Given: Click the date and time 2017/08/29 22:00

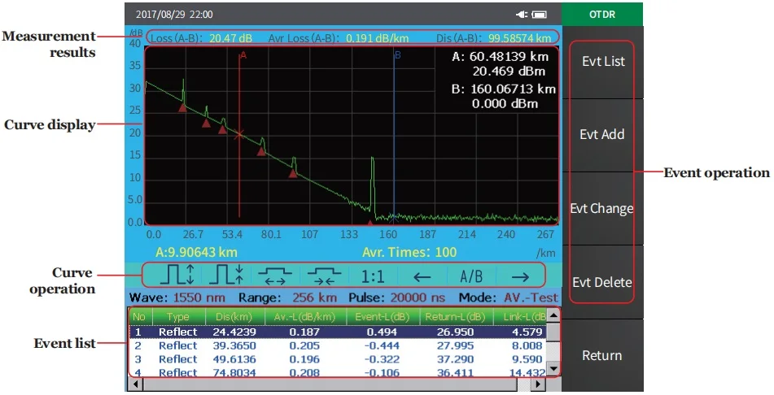Looking at the screenshot, I should [174, 15].
